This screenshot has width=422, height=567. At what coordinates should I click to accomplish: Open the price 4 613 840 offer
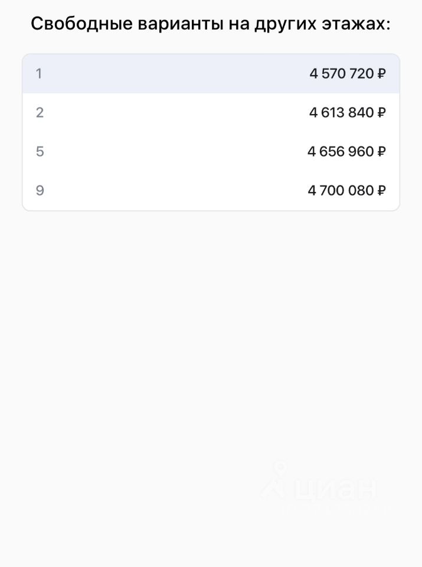(x=341, y=113)
